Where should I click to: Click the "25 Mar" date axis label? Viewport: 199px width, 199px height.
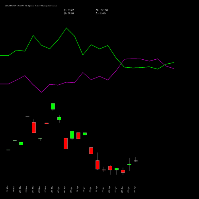pos(39,189)
